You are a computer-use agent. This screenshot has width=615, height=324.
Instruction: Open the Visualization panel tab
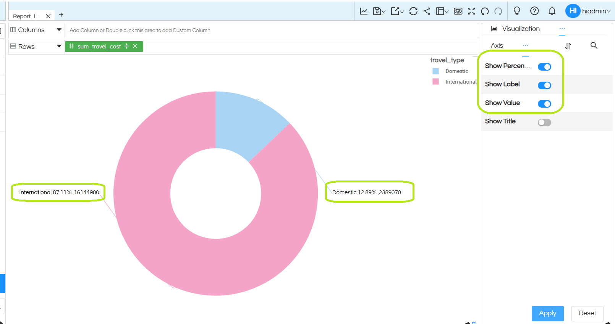[521, 29]
